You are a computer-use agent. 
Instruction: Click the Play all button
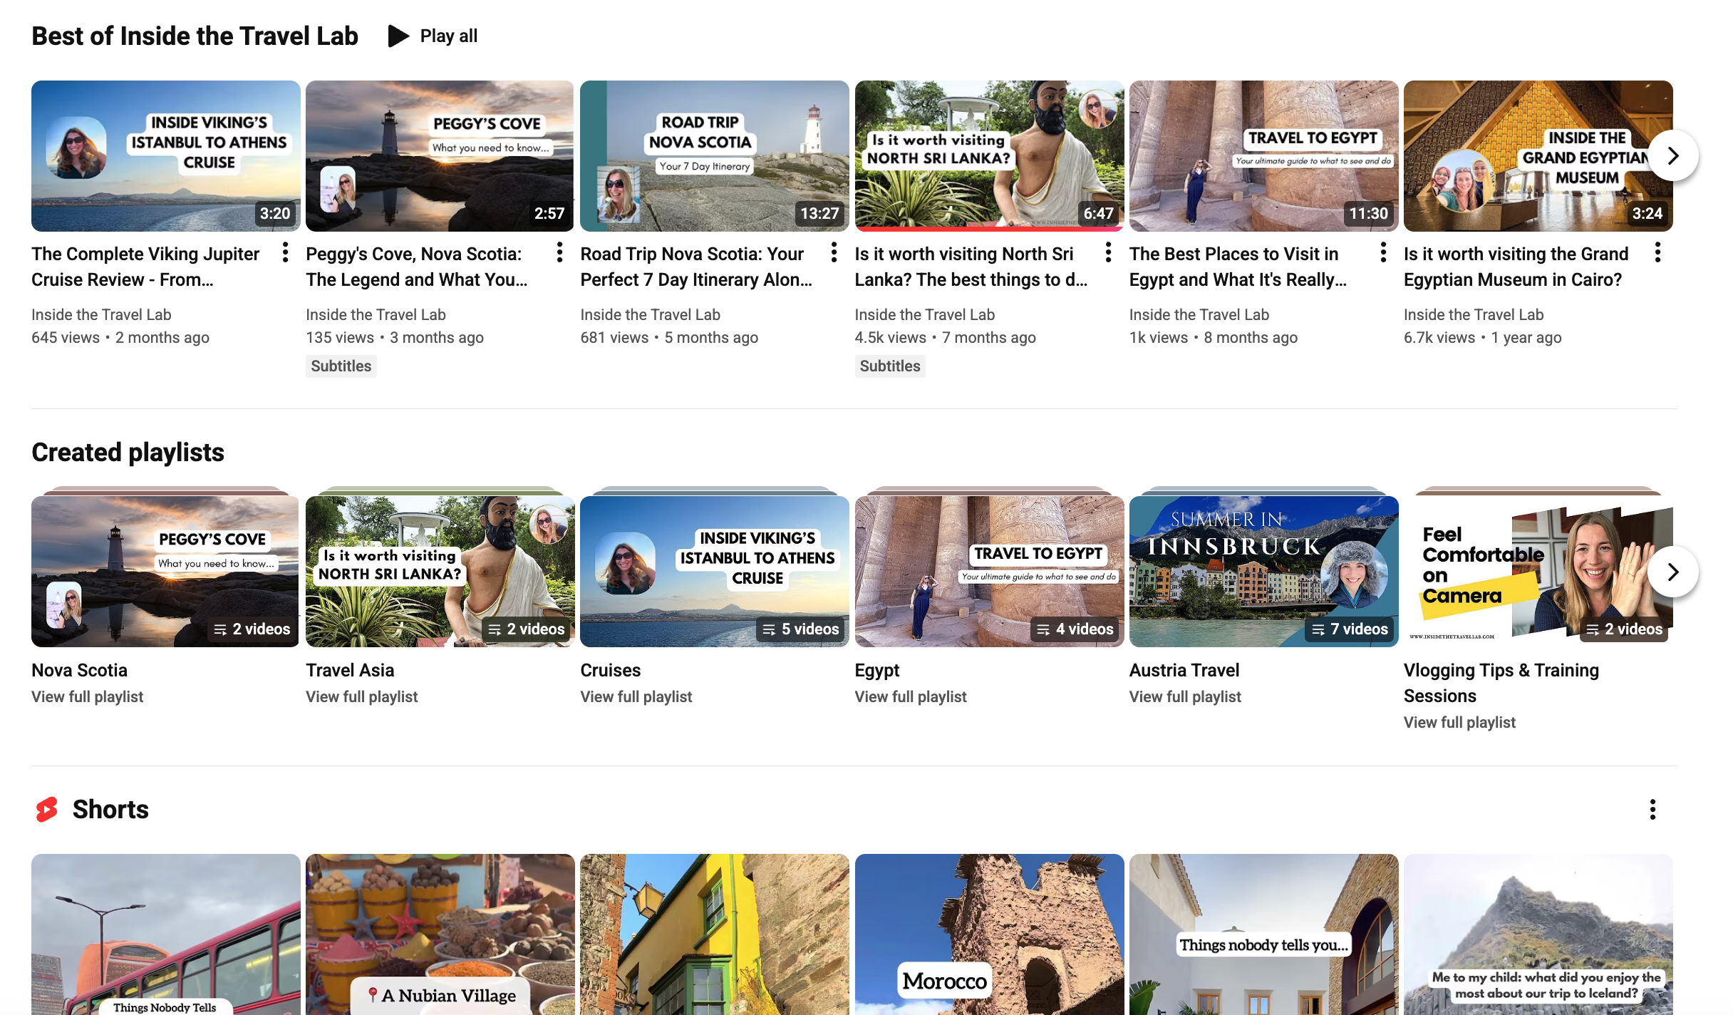(x=433, y=36)
